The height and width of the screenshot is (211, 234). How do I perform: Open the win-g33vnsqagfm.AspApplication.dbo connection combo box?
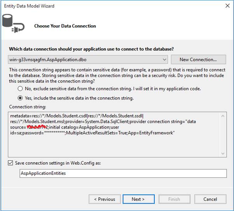click(86, 60)
